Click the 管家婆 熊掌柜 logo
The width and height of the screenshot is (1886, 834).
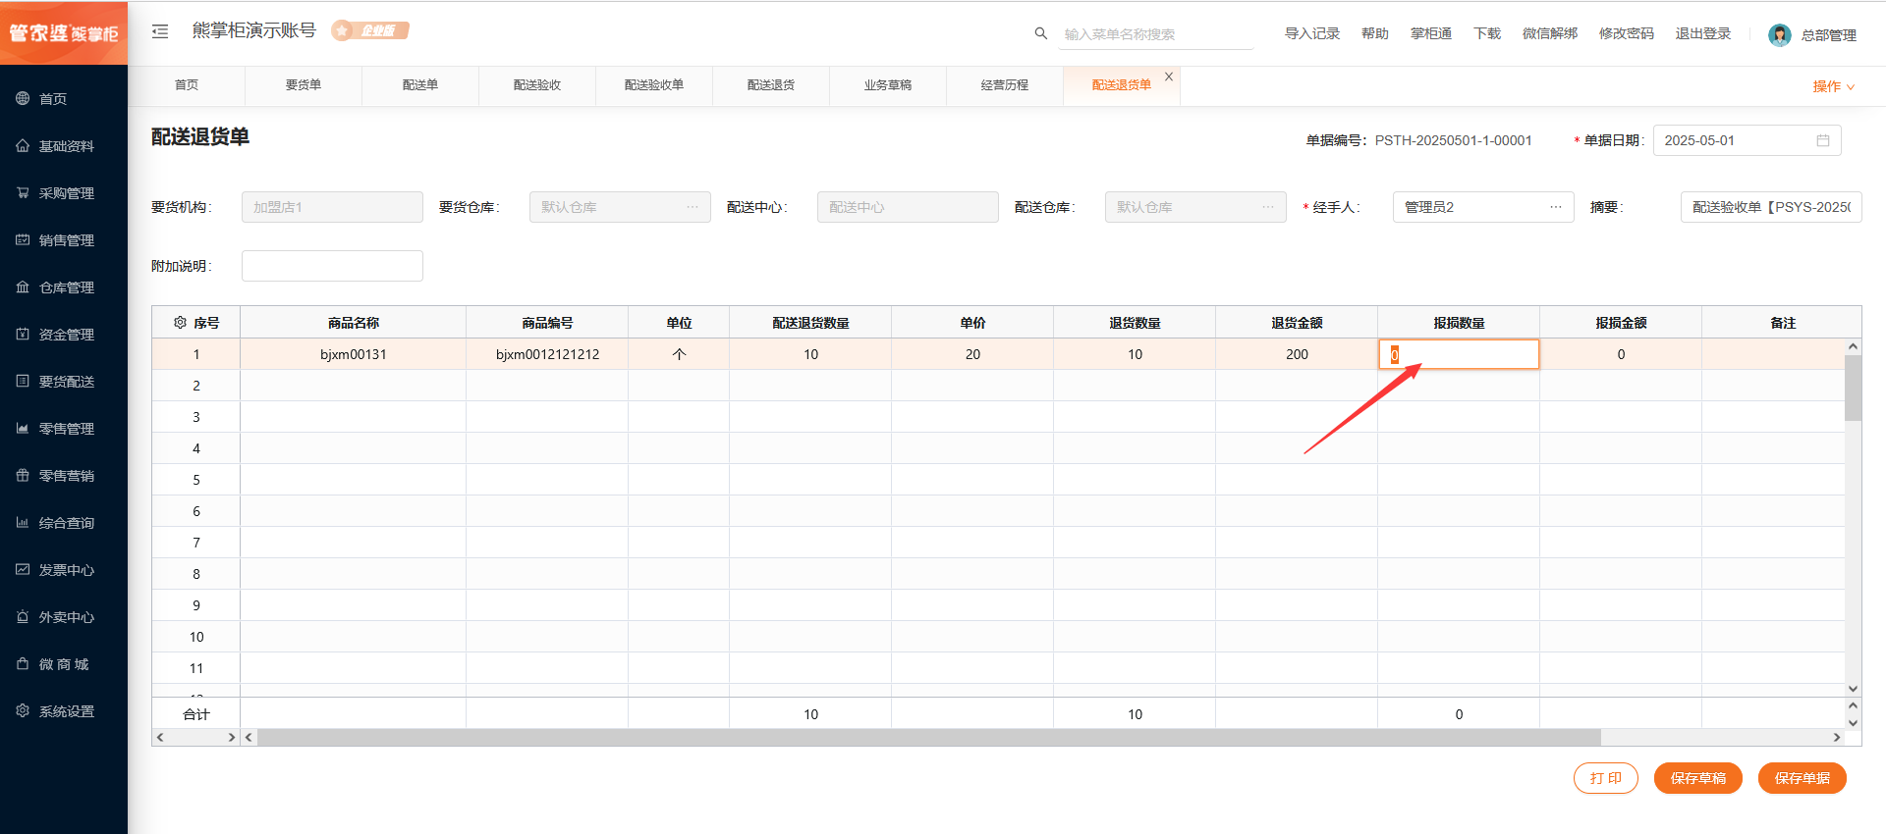tap(64, 32)
